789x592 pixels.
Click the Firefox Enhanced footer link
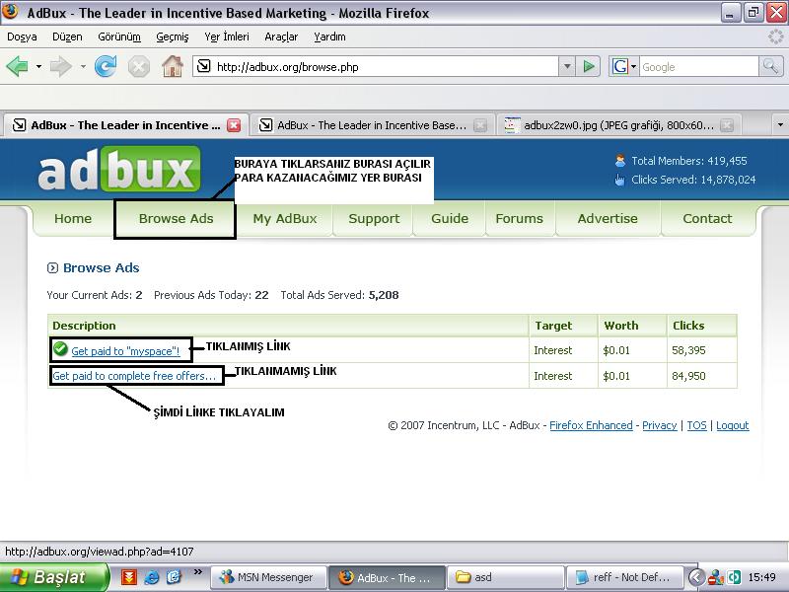591,425
